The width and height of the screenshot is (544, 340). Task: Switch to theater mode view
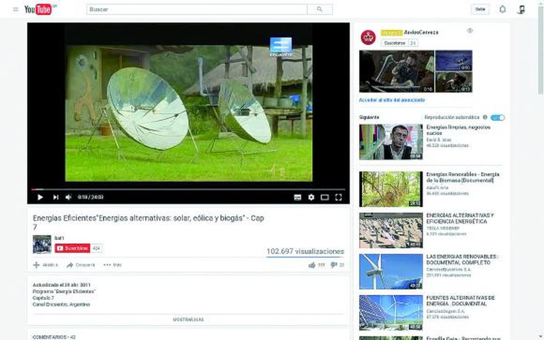(x=325, y=197)
